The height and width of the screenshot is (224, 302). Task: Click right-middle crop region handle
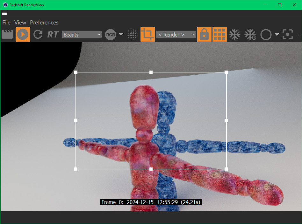tap(226, 121)
